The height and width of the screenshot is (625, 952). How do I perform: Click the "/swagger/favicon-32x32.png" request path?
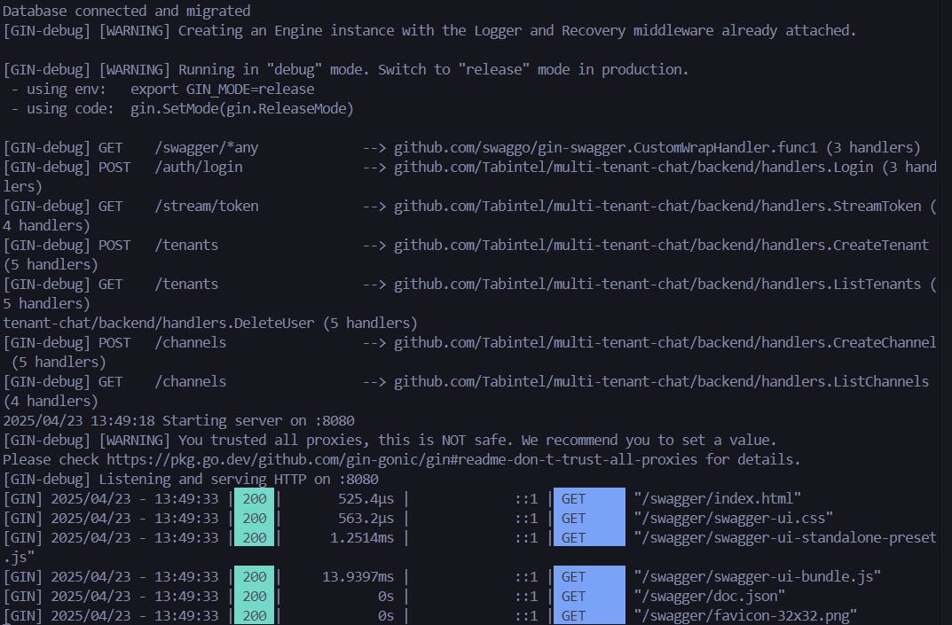(744, 615)
